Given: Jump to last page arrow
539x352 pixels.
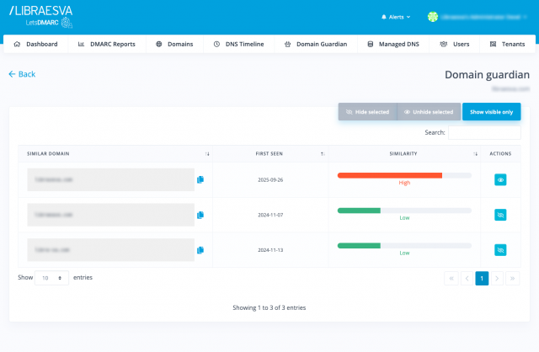Looking at the screenshot, I should [512, 278].
